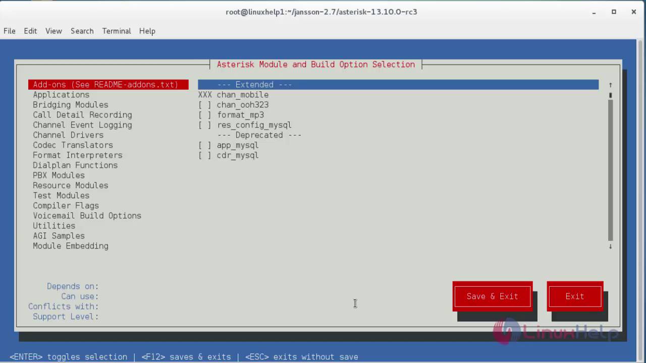The height and width of the screenshot is (363, 646).
Task: Click the chan_ooh323 module name
Action: pos(243,105)
